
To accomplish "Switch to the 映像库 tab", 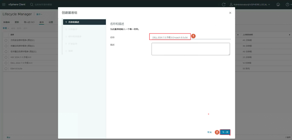I will pyautogui.click(x=6, y=22).
